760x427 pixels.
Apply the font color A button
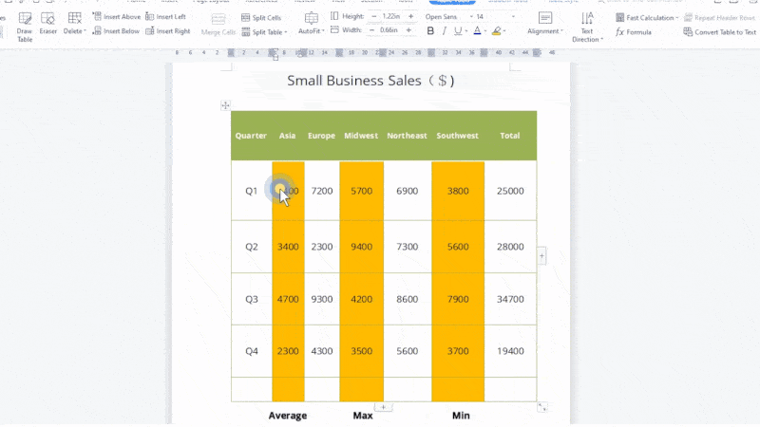click(x=477, y=31)
